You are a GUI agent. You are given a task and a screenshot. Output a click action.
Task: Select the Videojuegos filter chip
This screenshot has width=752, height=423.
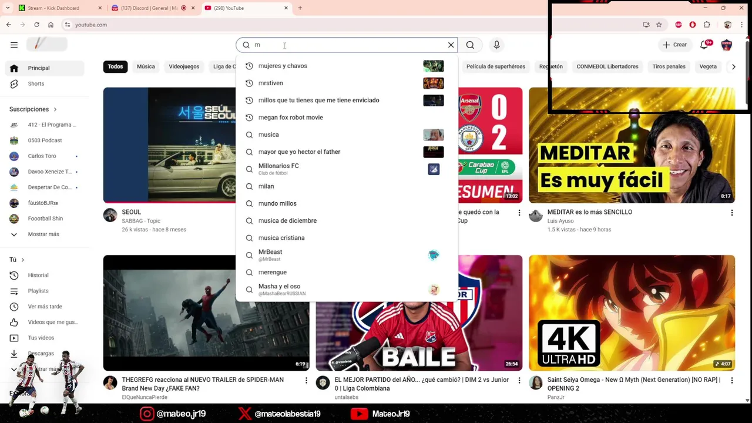tap(184, 66)
